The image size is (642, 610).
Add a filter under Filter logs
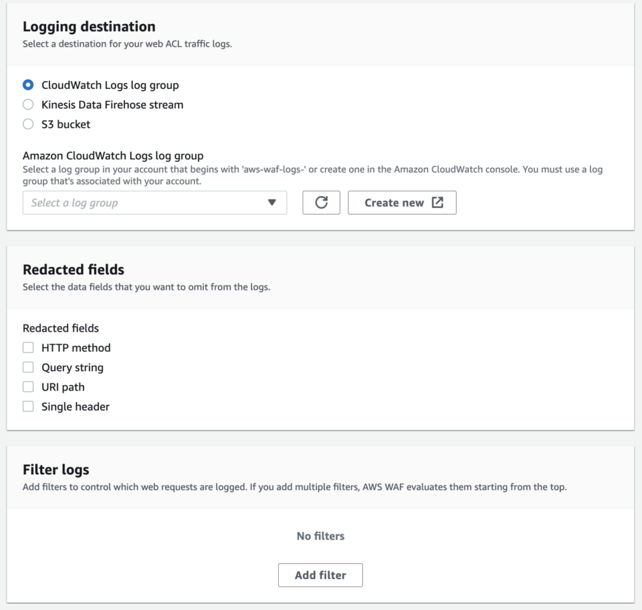tap(320, 575)
